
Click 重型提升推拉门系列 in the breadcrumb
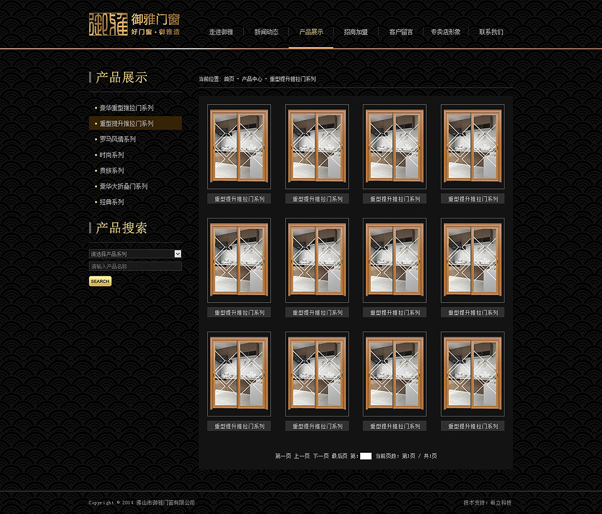pos(293,79)
